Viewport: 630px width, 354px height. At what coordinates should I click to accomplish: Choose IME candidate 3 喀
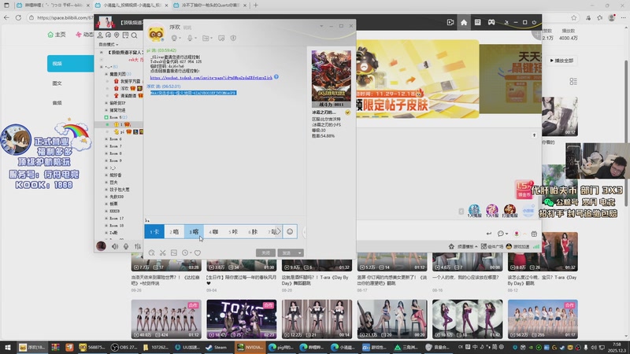click(x=194, y=231)
